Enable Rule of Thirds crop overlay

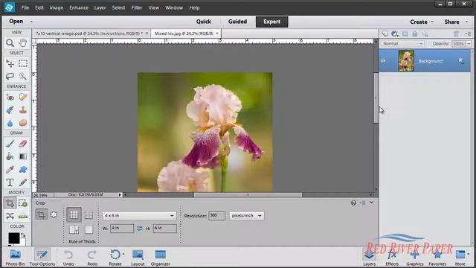[x=74, y=215]
